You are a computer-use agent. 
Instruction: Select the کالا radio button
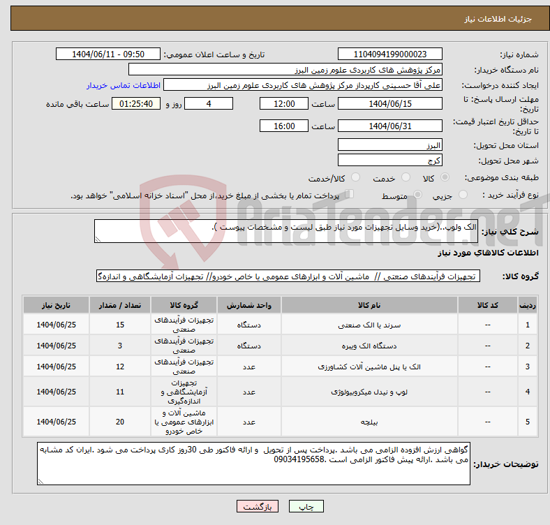(x=445, y=179)
